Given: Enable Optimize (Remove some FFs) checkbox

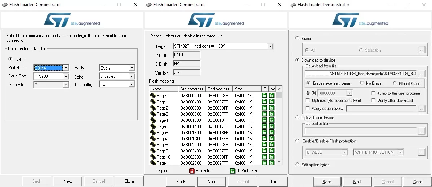Looking at the screenshot, I should pyautogui.click(x=308, y=101).
